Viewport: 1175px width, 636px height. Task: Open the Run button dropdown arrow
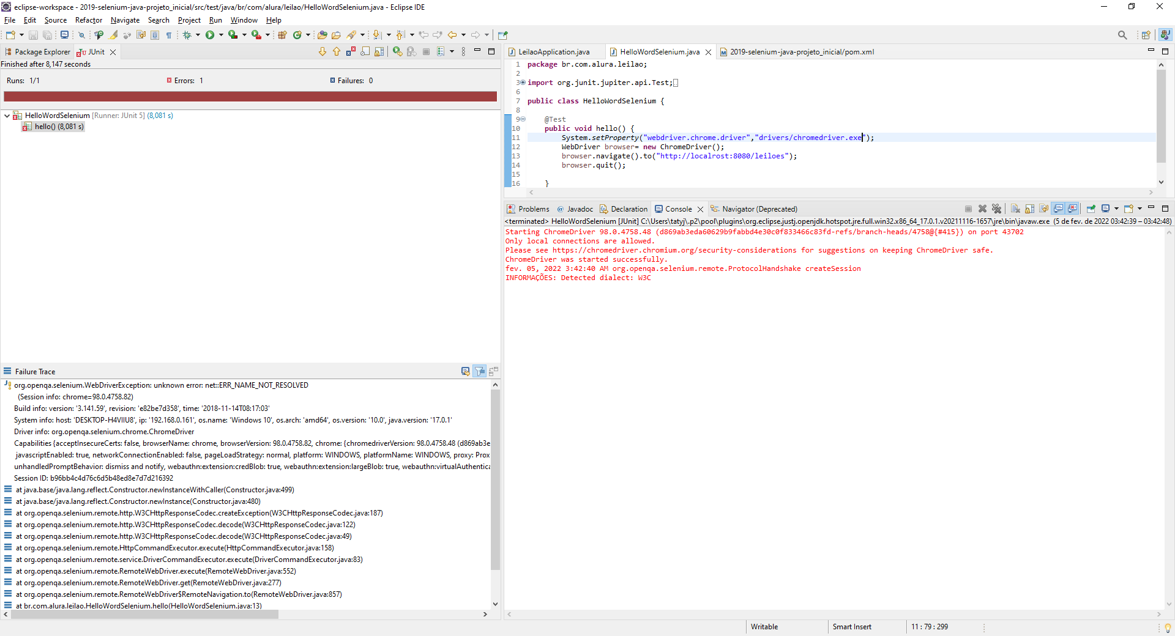coord(221,35)
